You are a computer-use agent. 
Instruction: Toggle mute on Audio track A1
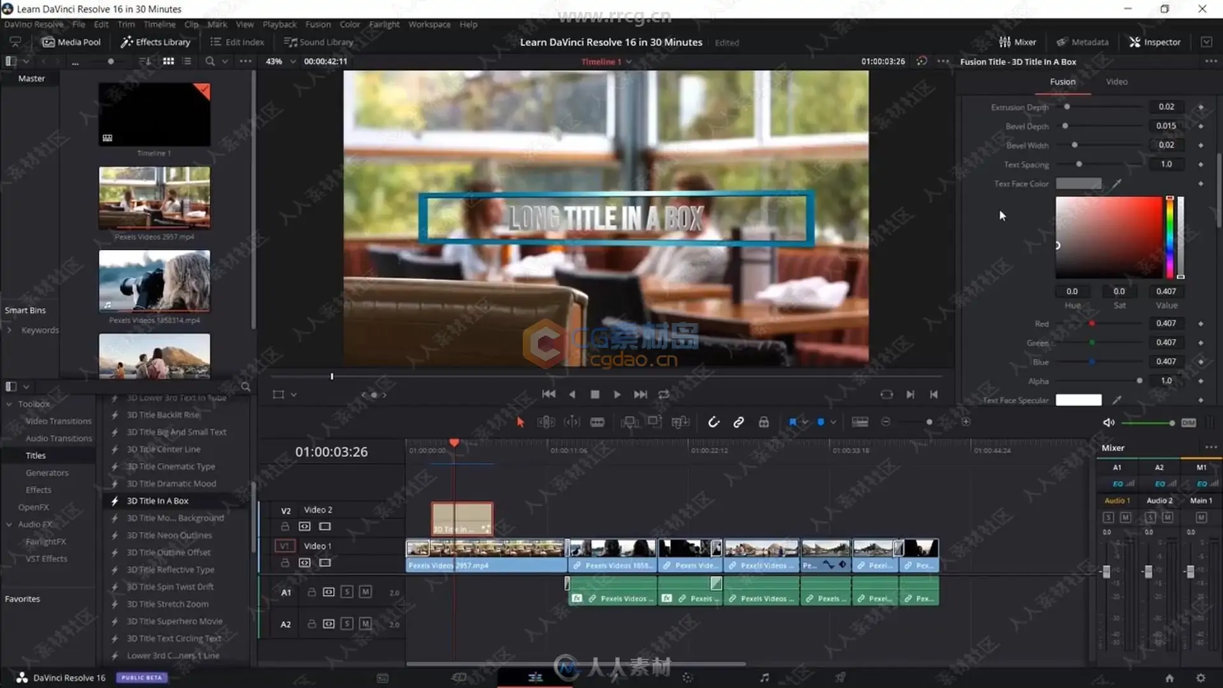(365, 592)
